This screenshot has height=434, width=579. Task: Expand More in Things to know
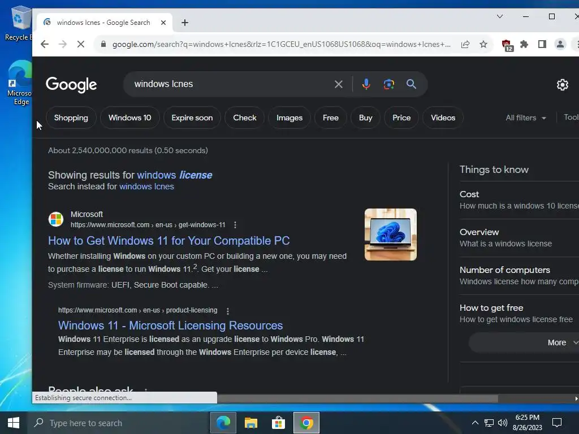tap(525, 342)
